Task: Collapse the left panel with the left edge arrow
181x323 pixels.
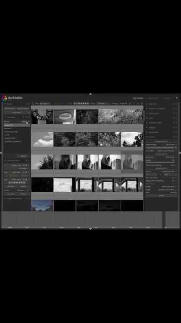Action: 1,153
